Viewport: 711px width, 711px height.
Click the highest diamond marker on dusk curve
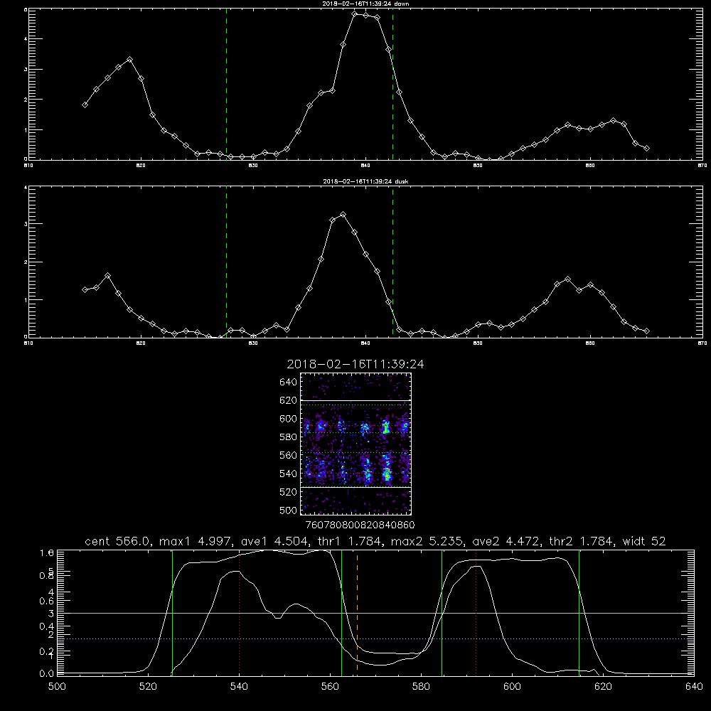click(x=343, y=215)
